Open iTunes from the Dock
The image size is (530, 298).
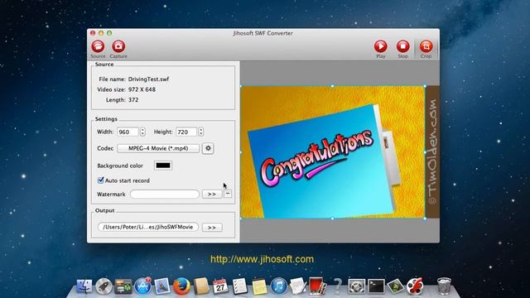tap(279, 286)
